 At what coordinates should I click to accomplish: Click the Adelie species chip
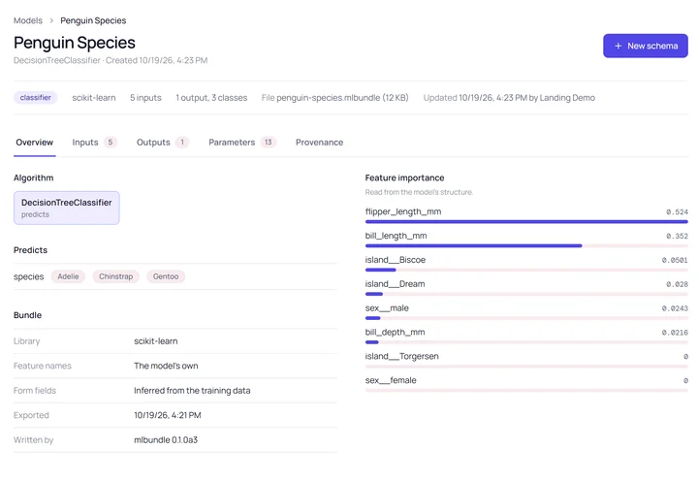(68, 276)
